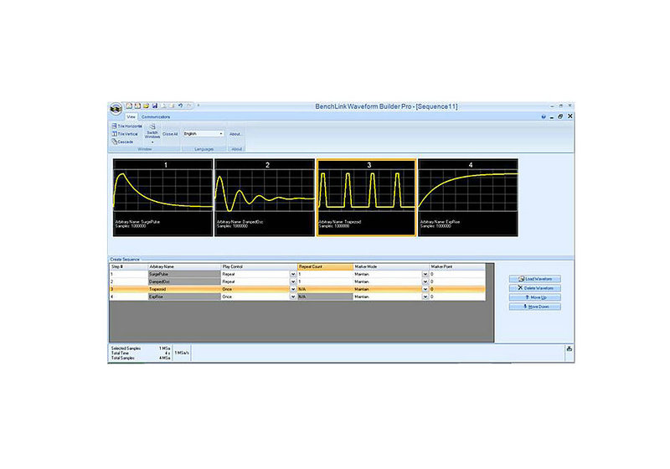Click the undo arrow icon
Image resolution: width=670 pixels, height=469 pixels.
click(180, 106)
